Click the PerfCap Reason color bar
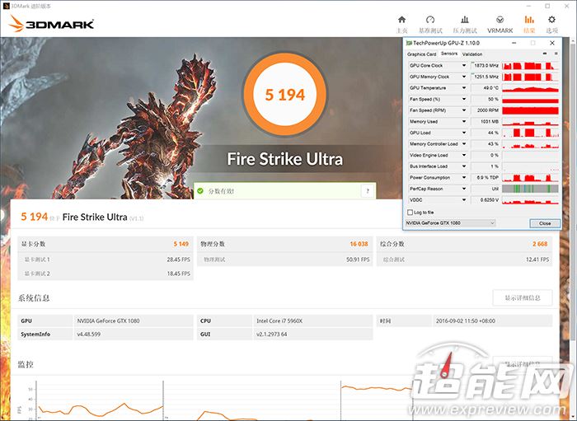Screen dimensions: 577x421 [530, 189]
